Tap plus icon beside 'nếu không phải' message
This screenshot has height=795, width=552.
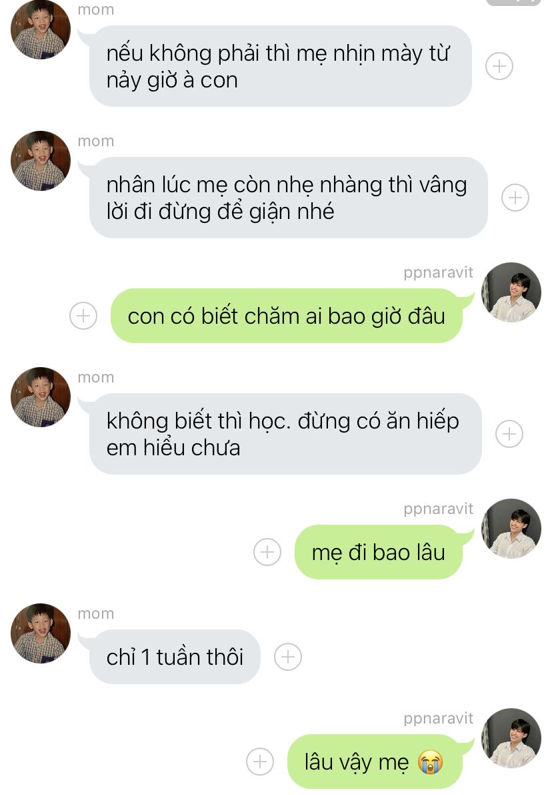499,66
